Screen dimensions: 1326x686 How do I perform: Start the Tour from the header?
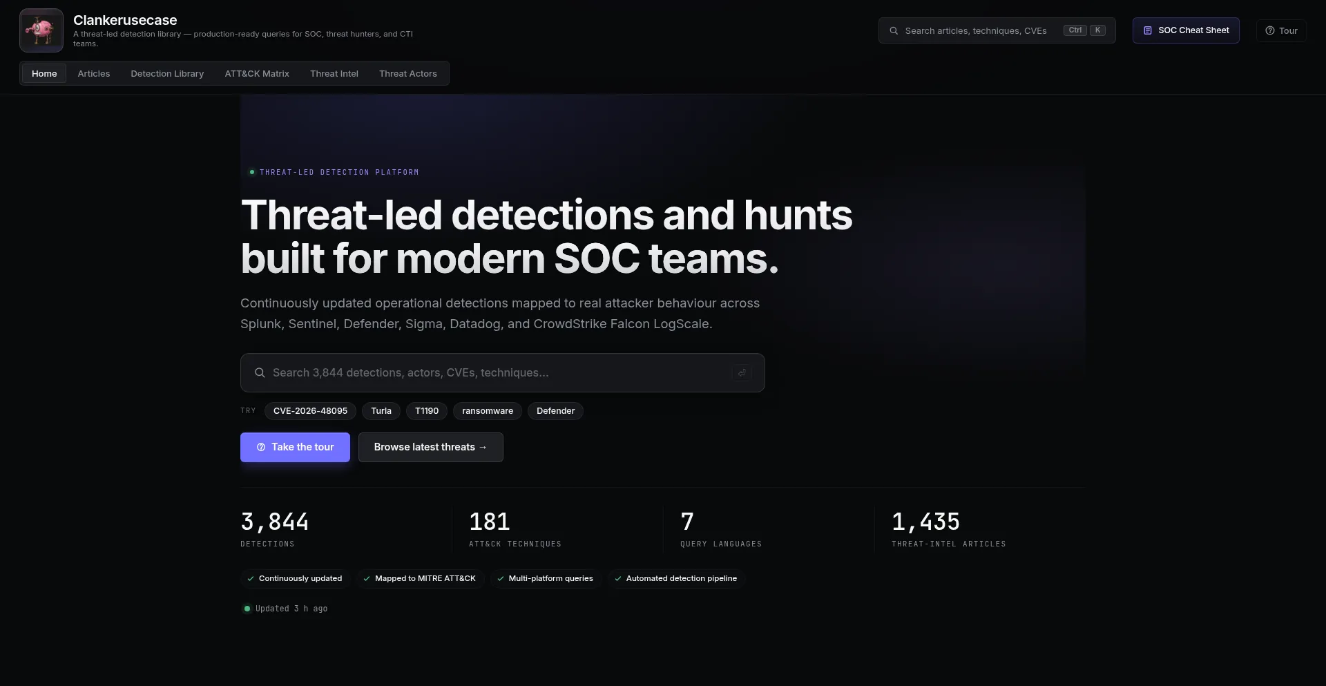point(1281,30)
